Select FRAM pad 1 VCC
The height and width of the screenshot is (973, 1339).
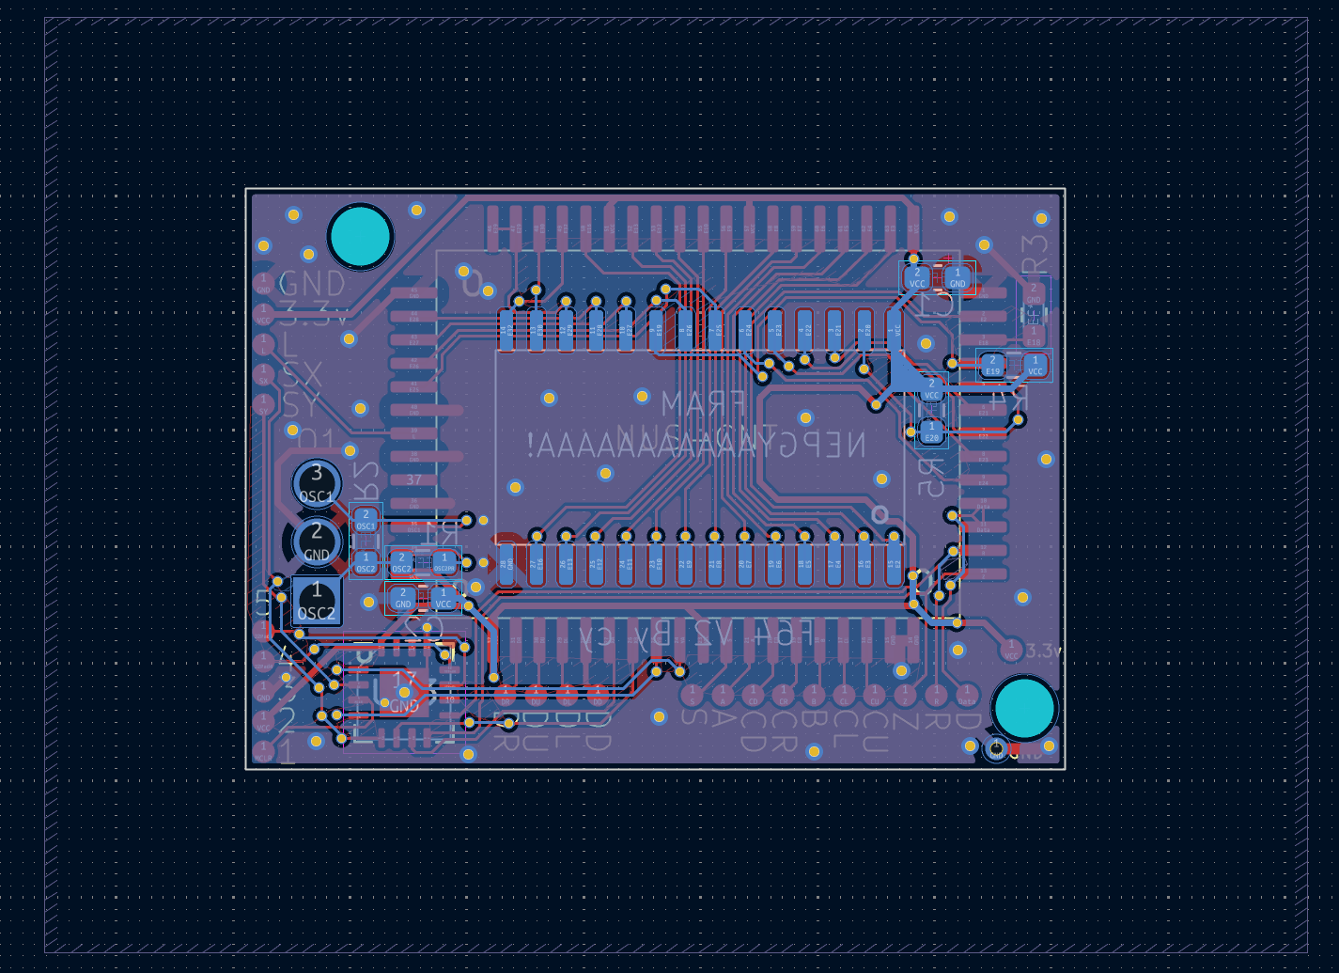click(x=894, y=331)
